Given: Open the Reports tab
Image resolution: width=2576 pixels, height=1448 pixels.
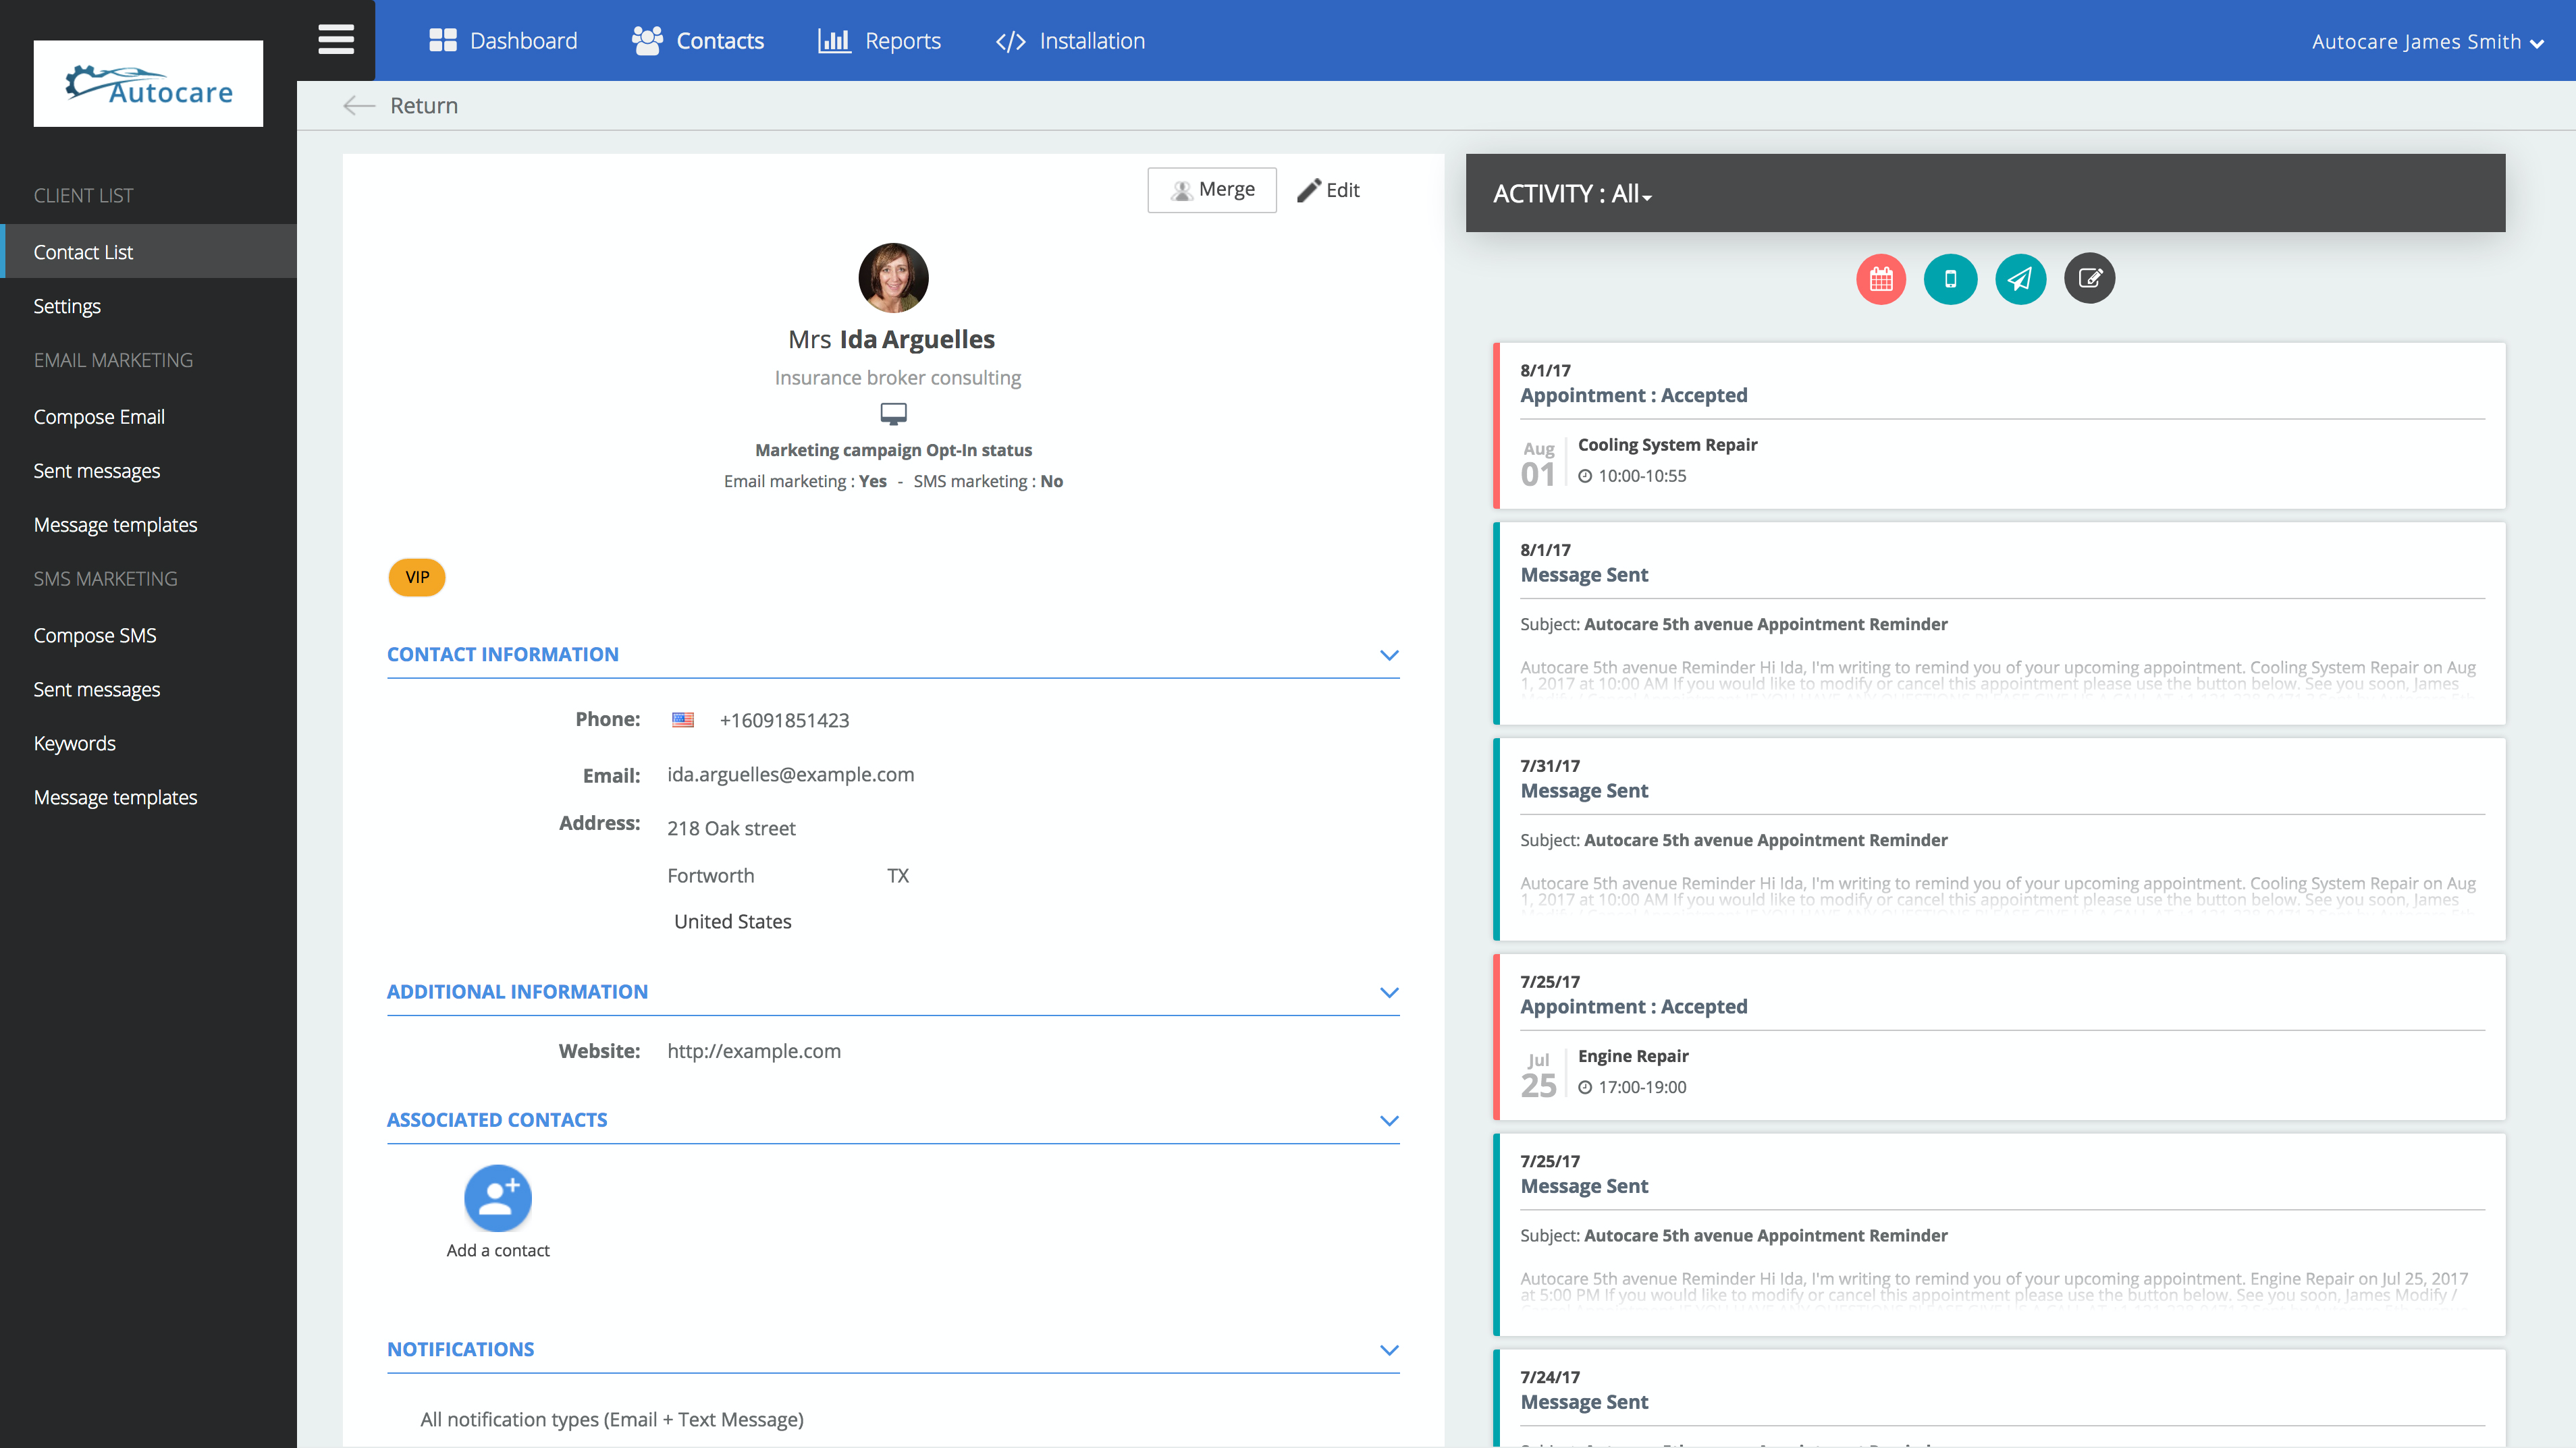Looking at the screenshot, I should coord(879,41).
